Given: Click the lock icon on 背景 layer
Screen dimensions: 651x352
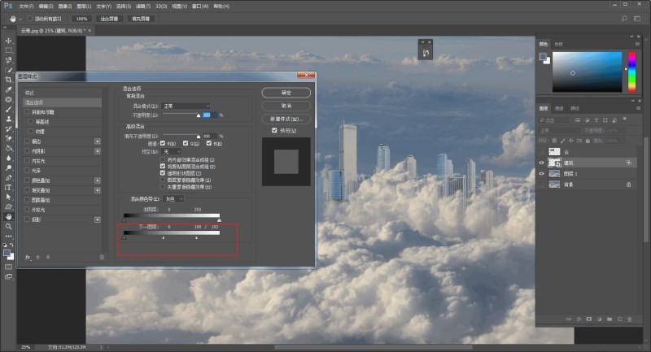Looking at the screenshot, I should [628, 185].
